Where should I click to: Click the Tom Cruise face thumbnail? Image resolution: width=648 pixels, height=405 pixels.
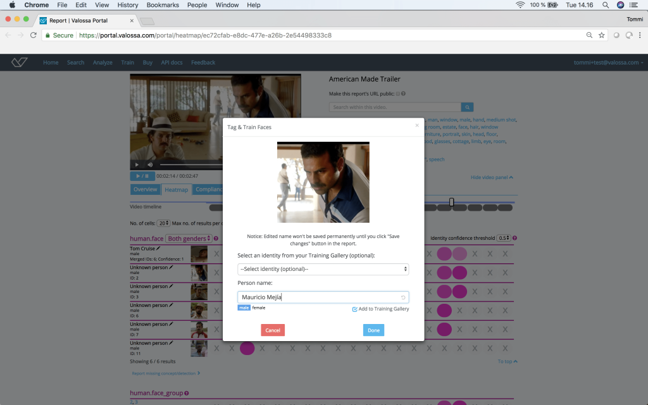(199, 254)
